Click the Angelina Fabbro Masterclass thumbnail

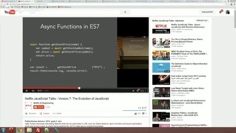click(x=161, y=117)
